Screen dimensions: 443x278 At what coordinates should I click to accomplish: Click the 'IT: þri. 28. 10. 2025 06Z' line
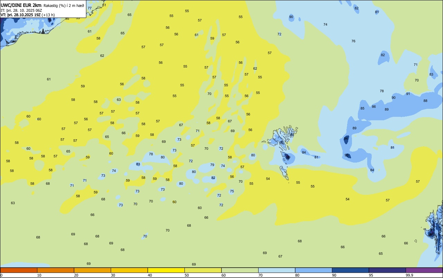pos(21,10)
